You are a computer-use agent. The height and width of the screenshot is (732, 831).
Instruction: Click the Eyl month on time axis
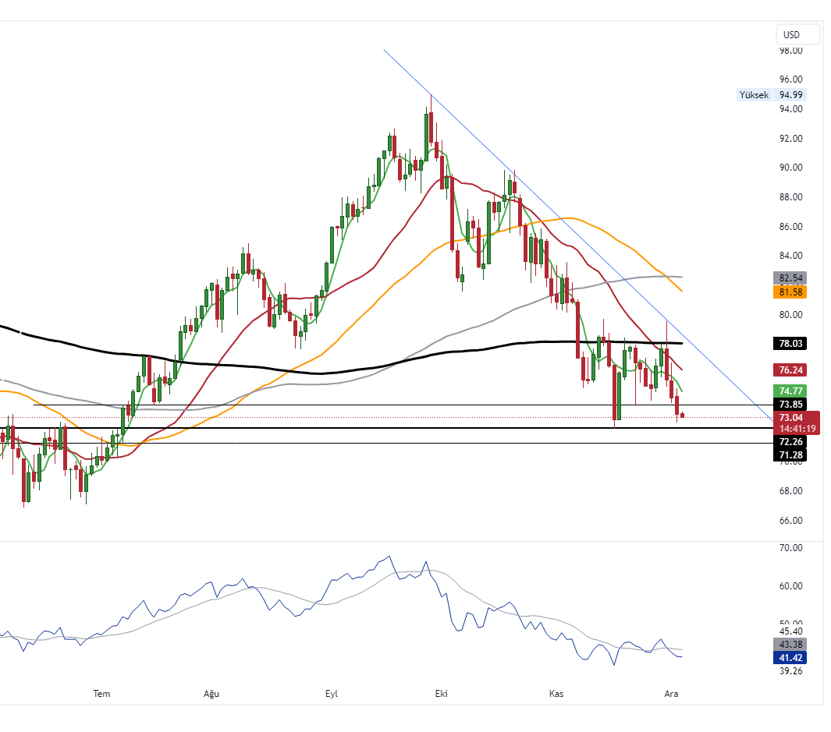[x=333, y=693]
